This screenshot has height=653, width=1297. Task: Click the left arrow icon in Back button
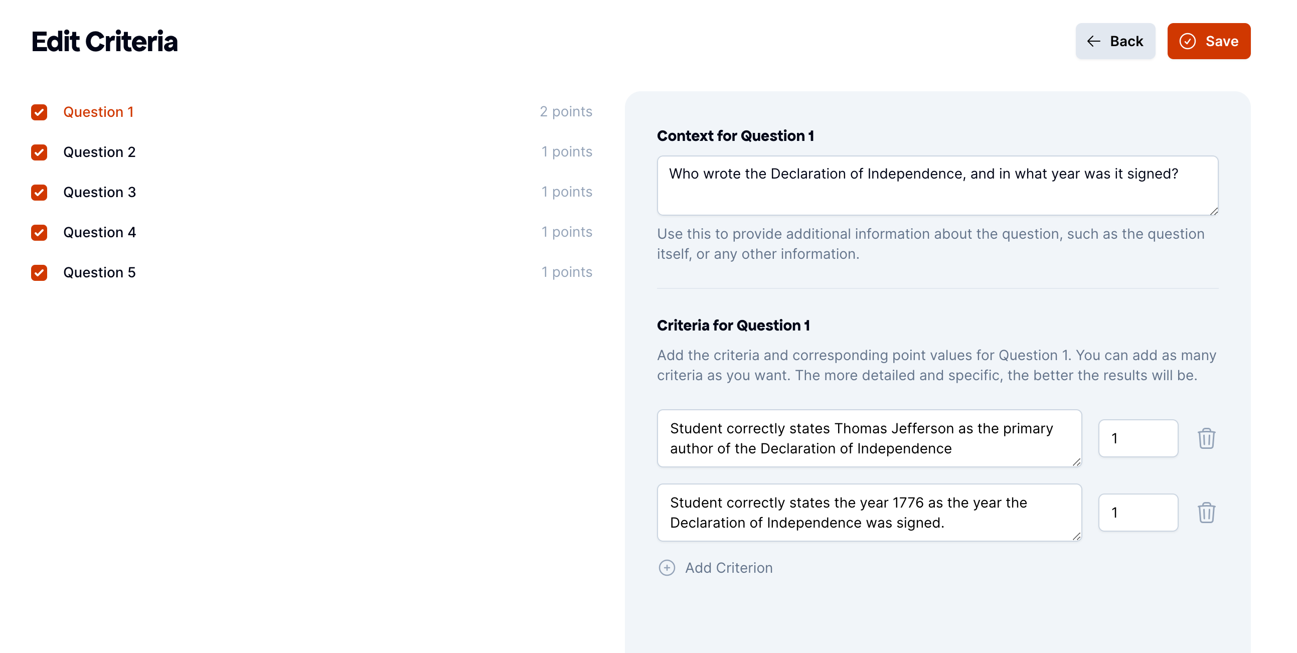(x=1093, y=41)
